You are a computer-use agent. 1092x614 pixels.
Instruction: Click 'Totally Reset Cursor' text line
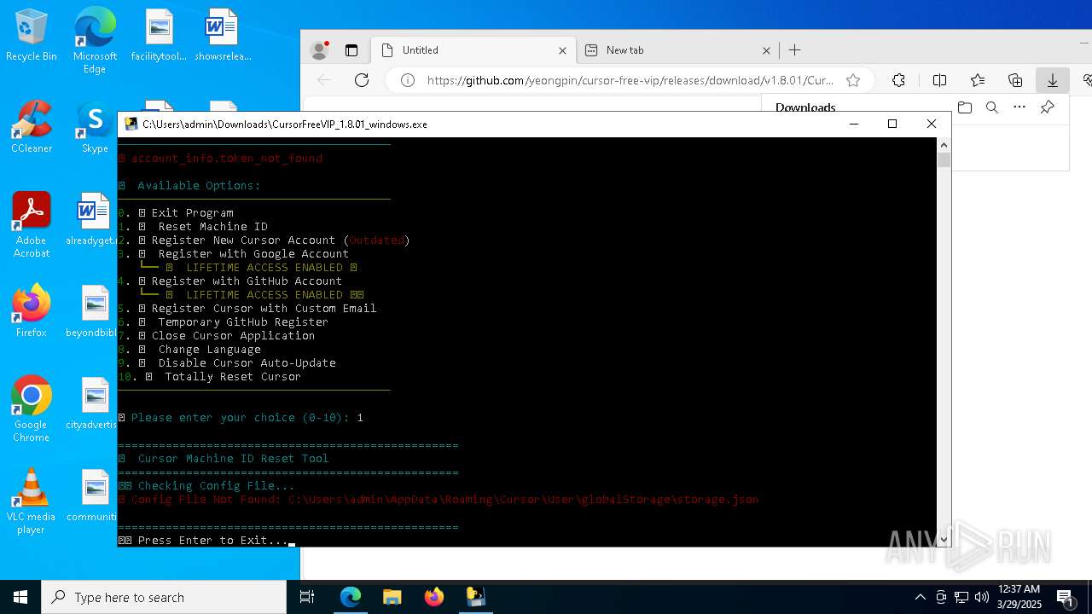(233, 377)
